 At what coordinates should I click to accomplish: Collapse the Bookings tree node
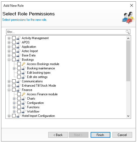[9, 60]
